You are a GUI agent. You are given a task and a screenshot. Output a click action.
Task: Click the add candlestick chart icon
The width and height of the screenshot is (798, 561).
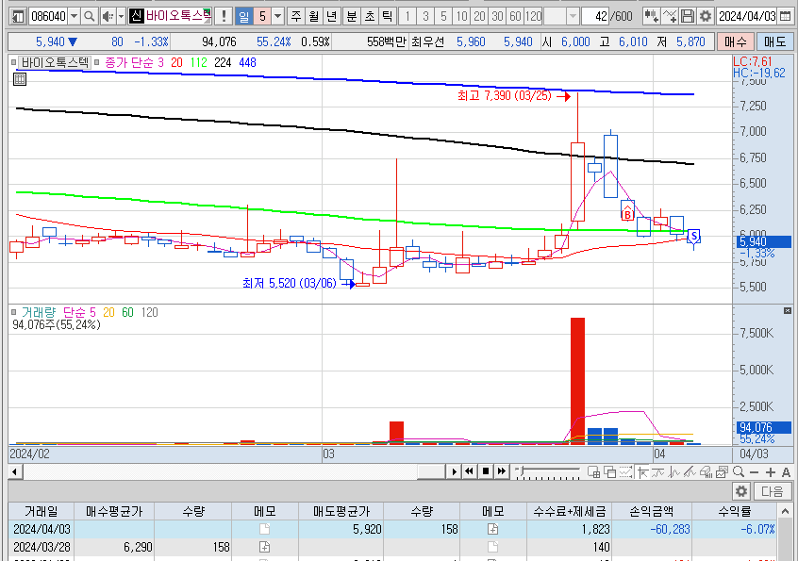(651, 16)
